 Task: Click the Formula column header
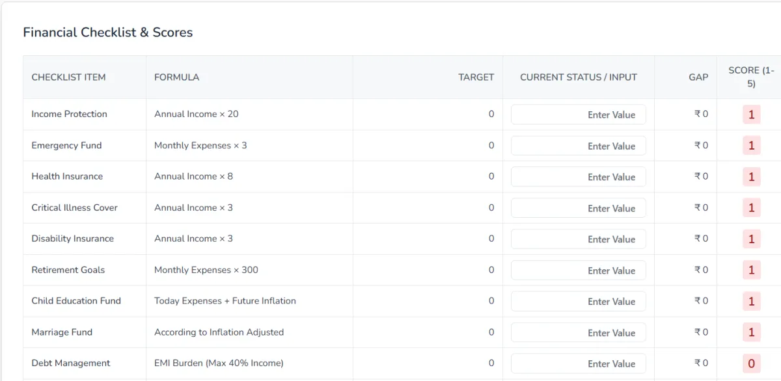[x=176, y=77]
